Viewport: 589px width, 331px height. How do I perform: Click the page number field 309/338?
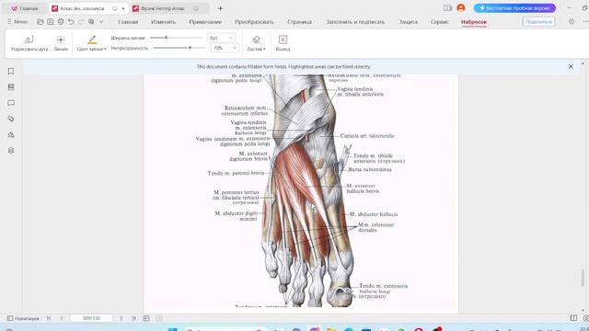tap(91, 318)
